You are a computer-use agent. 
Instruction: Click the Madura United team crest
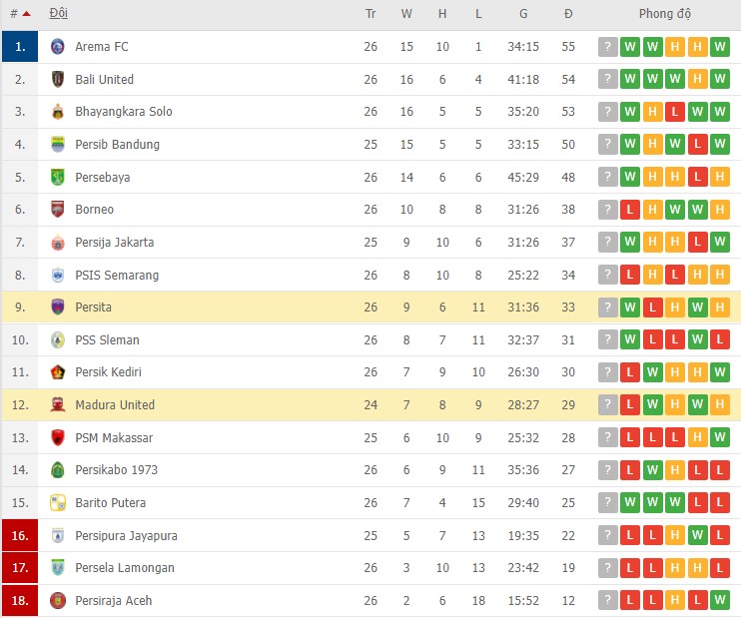(x=57, y=405)
